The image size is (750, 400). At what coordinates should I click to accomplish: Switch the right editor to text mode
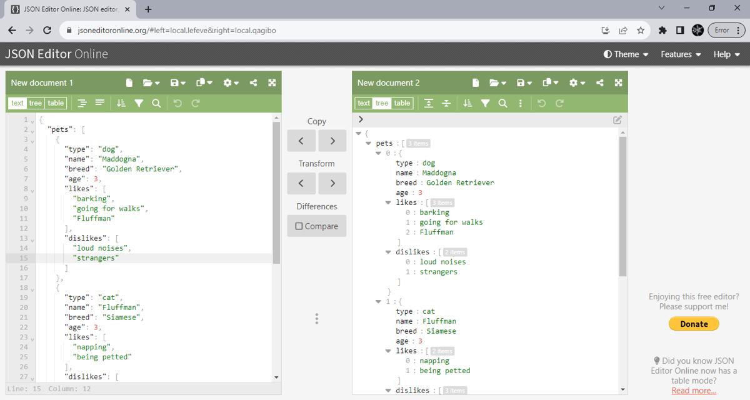[x=364, y=102]
